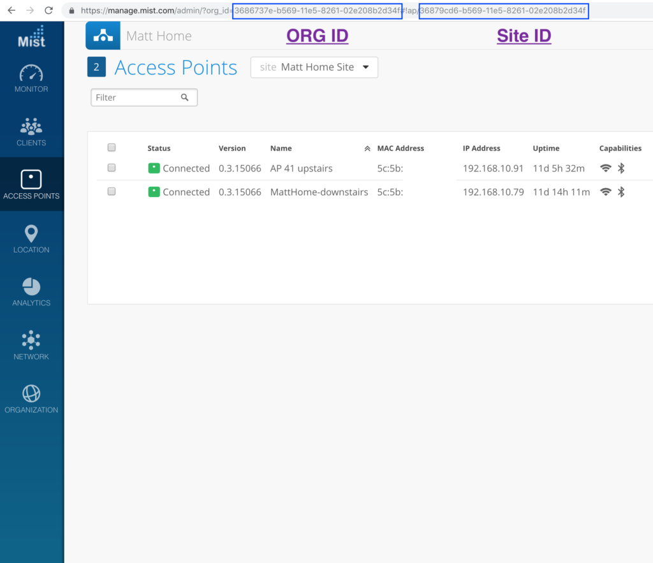The width and height of the screenshot is (653, 563).
Task: Check the select-all checkbox in the table header
Action: pos(112,147)
